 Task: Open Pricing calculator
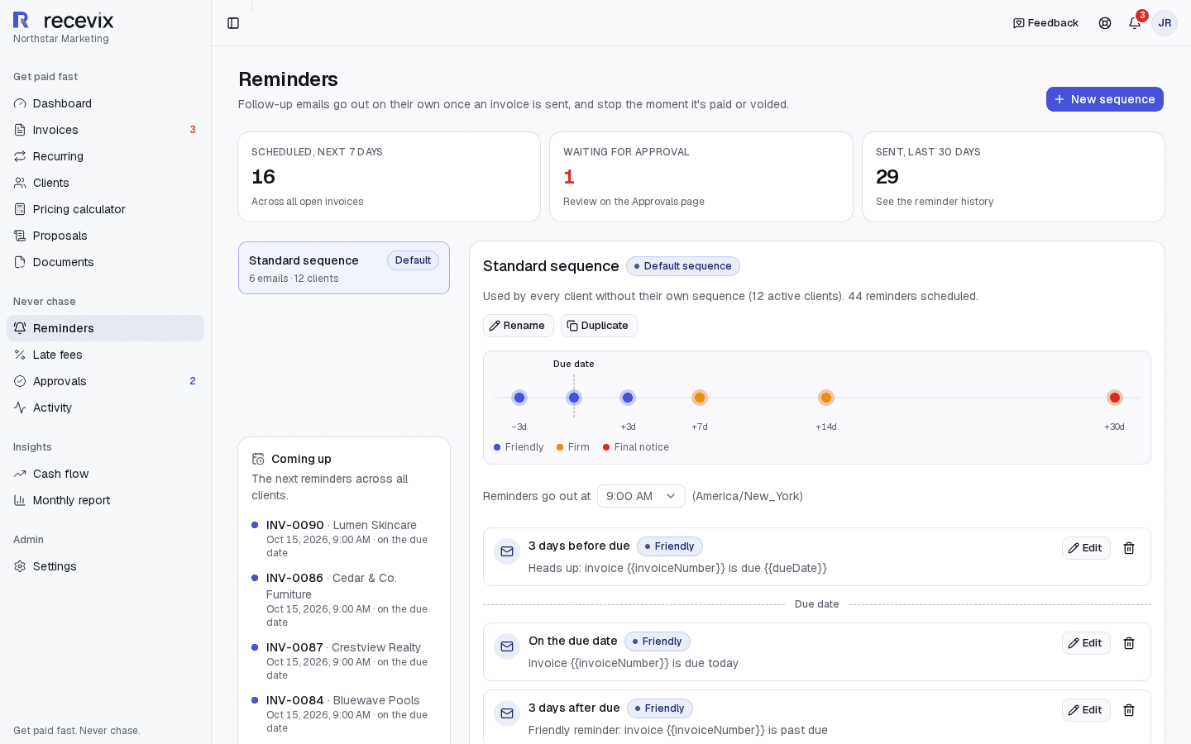coord(105,209)
